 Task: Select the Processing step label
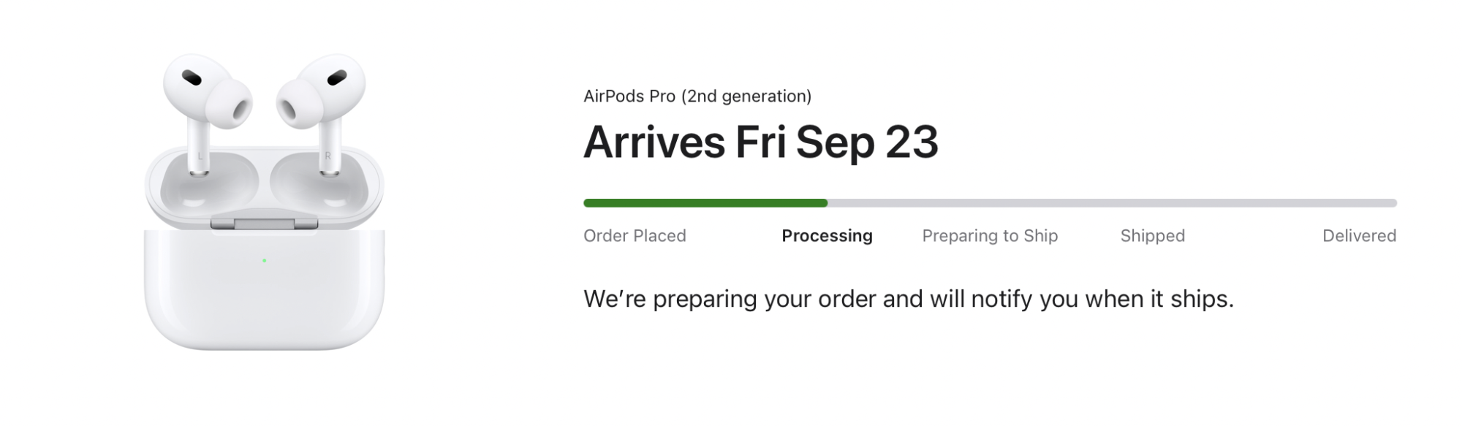(x=827, y=236)
